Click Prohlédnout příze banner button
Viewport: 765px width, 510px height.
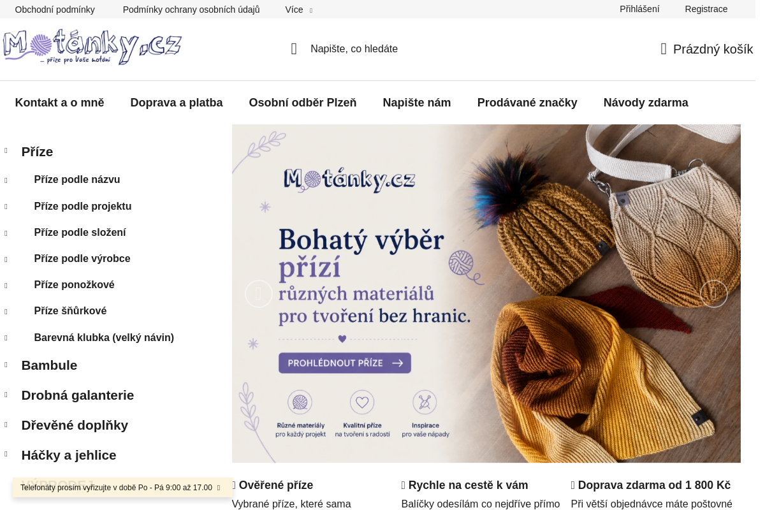tap(345, 363)
